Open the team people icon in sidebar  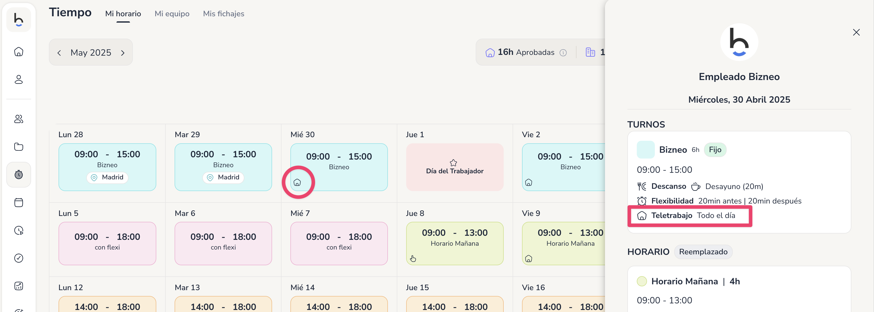tap(19, 119)
